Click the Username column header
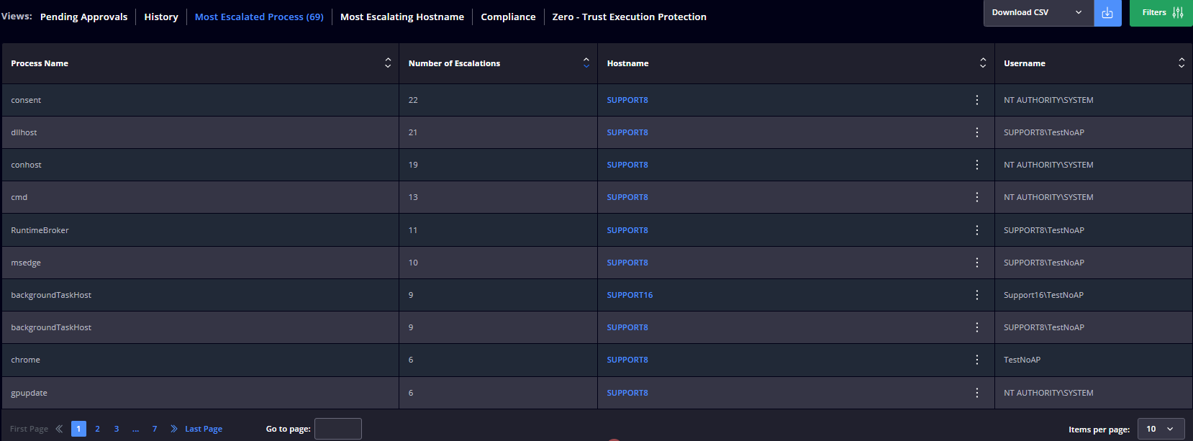The height and width of the screenshot is (441, 1193). (x=1094, y=63)
